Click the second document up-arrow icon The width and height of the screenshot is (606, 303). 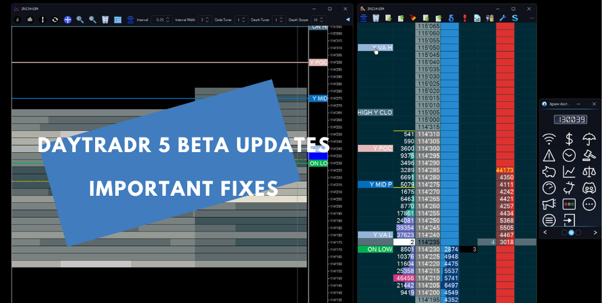click(426, 18)
